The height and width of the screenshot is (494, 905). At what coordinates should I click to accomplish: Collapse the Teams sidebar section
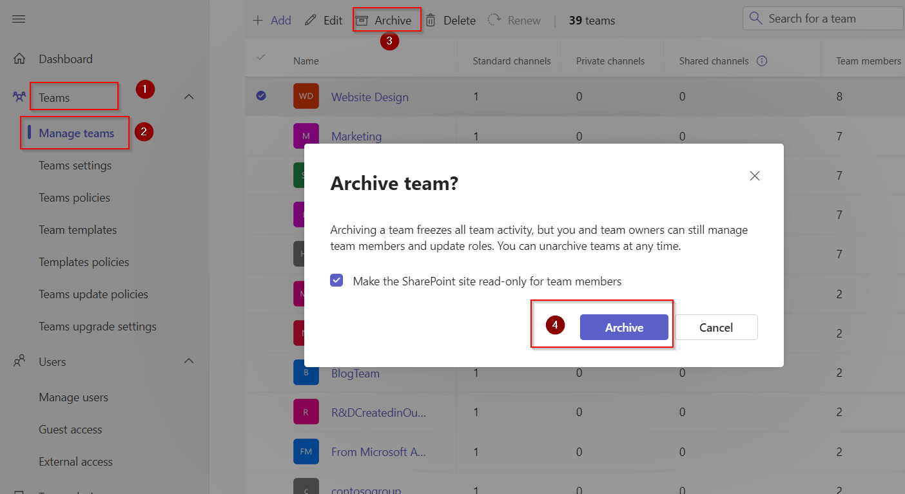pyautogui.click(x=188, y=95)
